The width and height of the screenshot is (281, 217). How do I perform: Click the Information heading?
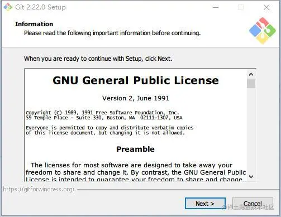34,24
